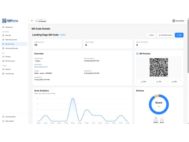Download QR code as SVG
Screen dimensions: 189x142
click(143, 82)
